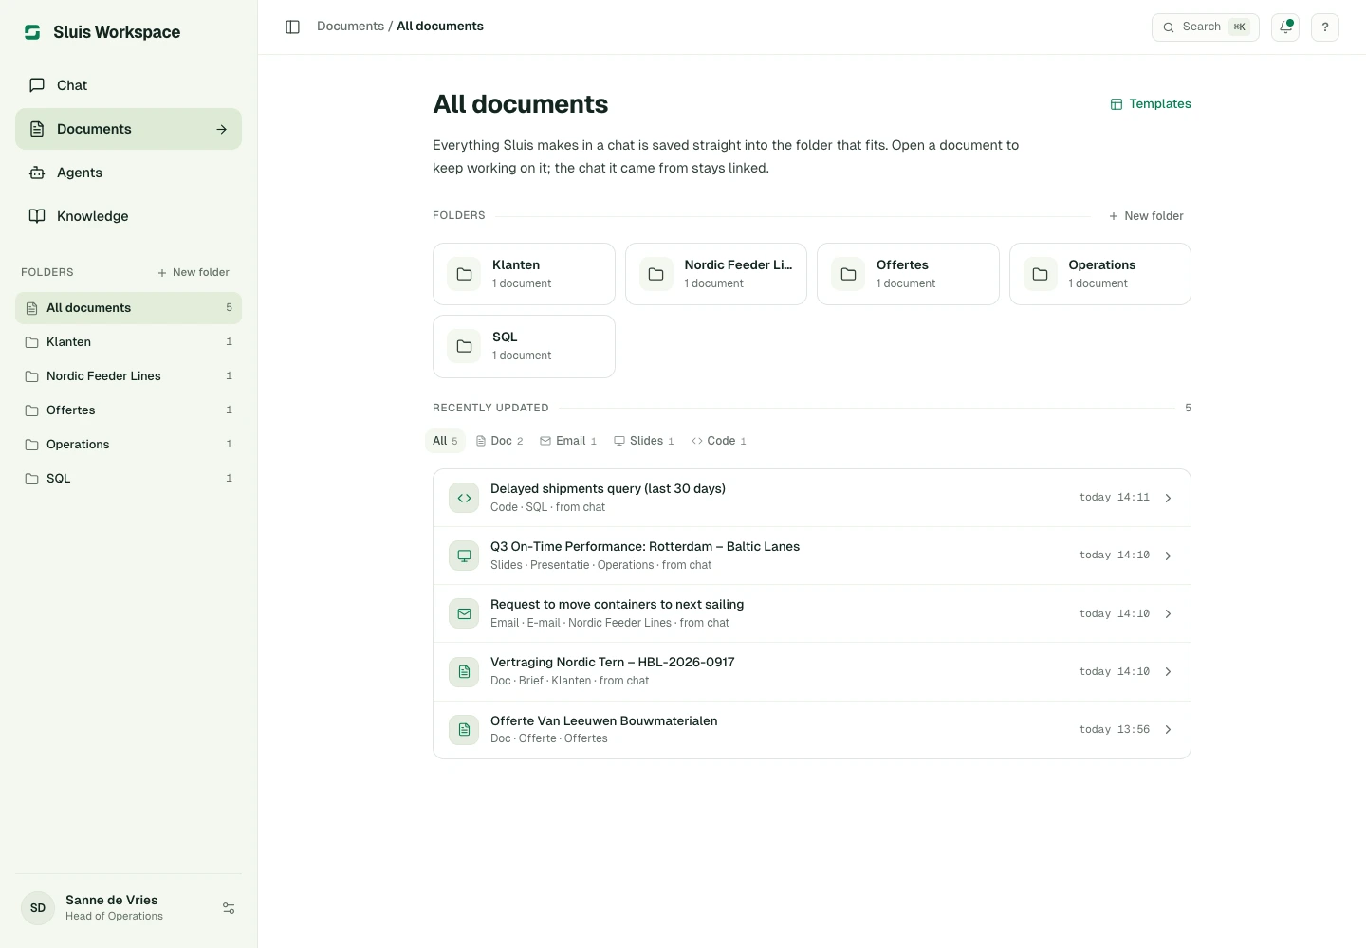Click the Search field
The image size is (1366, 948).
(1206, 27)
